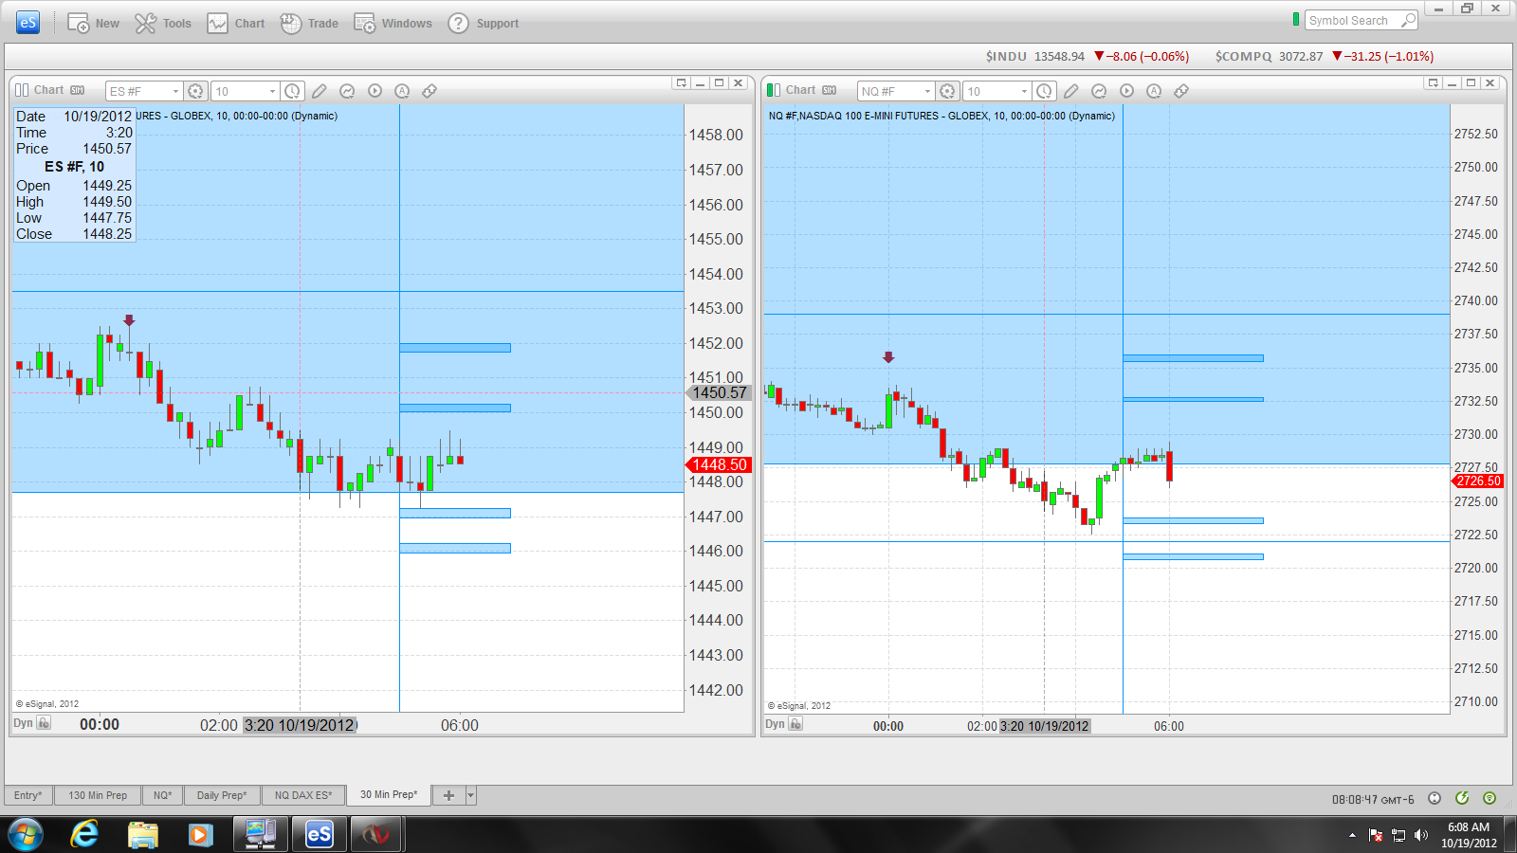Click the $INDU quote in ticker bar
1517x853 pixels.
click(1087, 56)
